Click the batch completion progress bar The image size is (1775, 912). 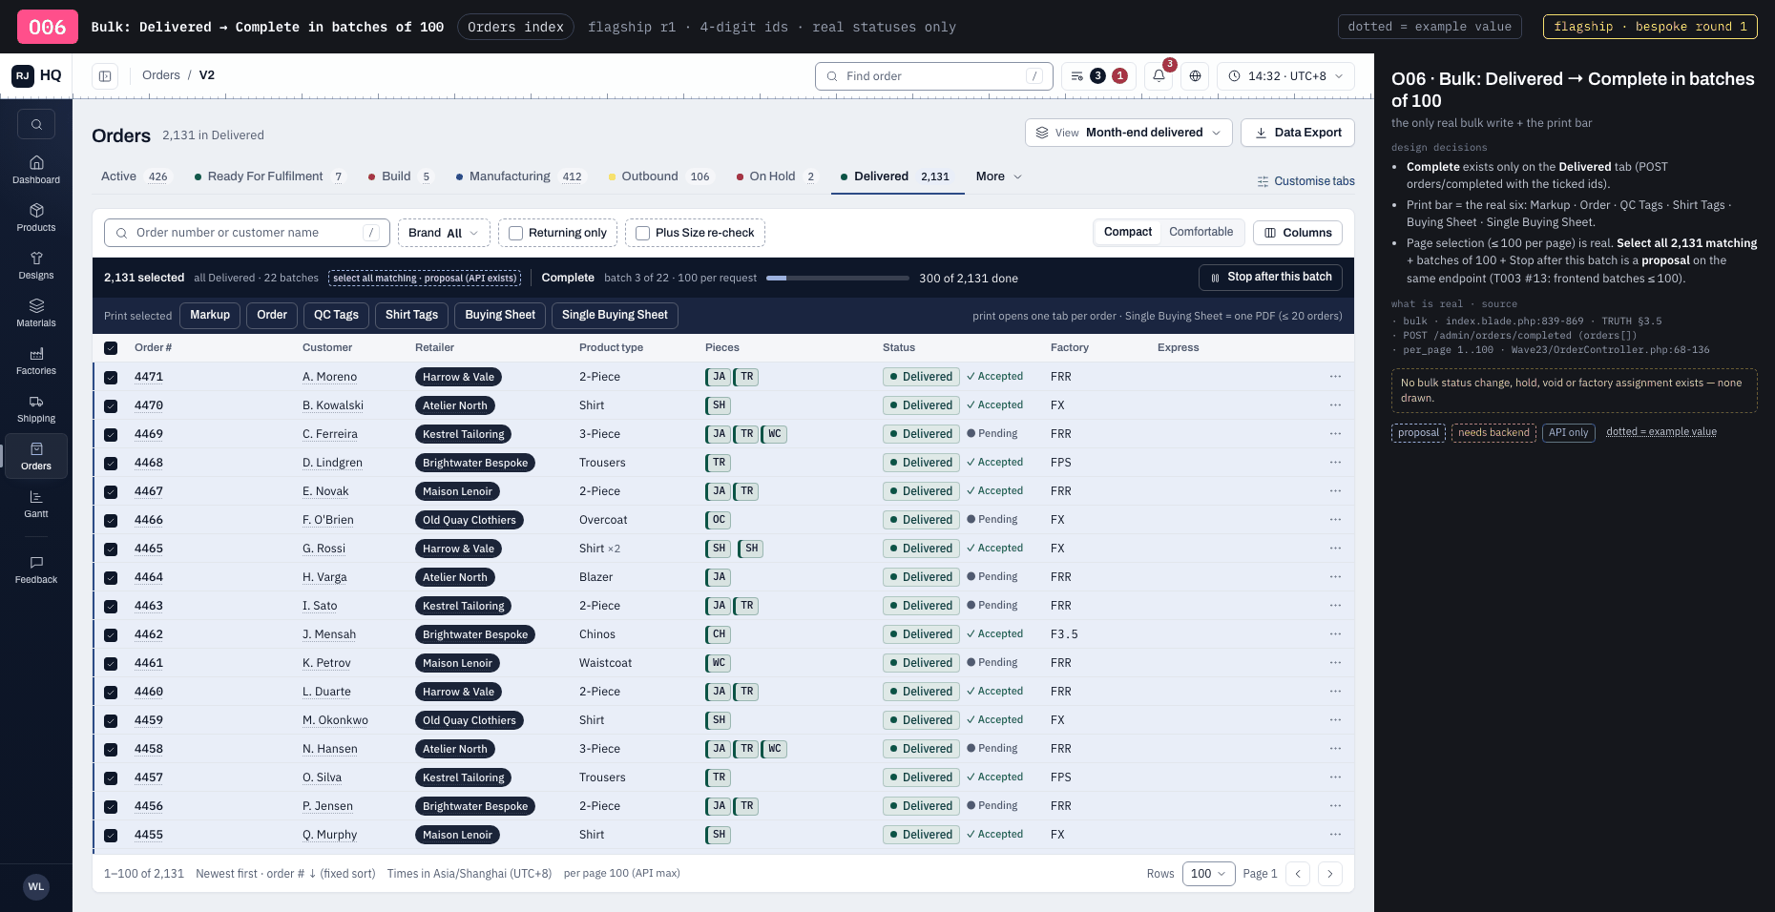click(x=837, y=279)
